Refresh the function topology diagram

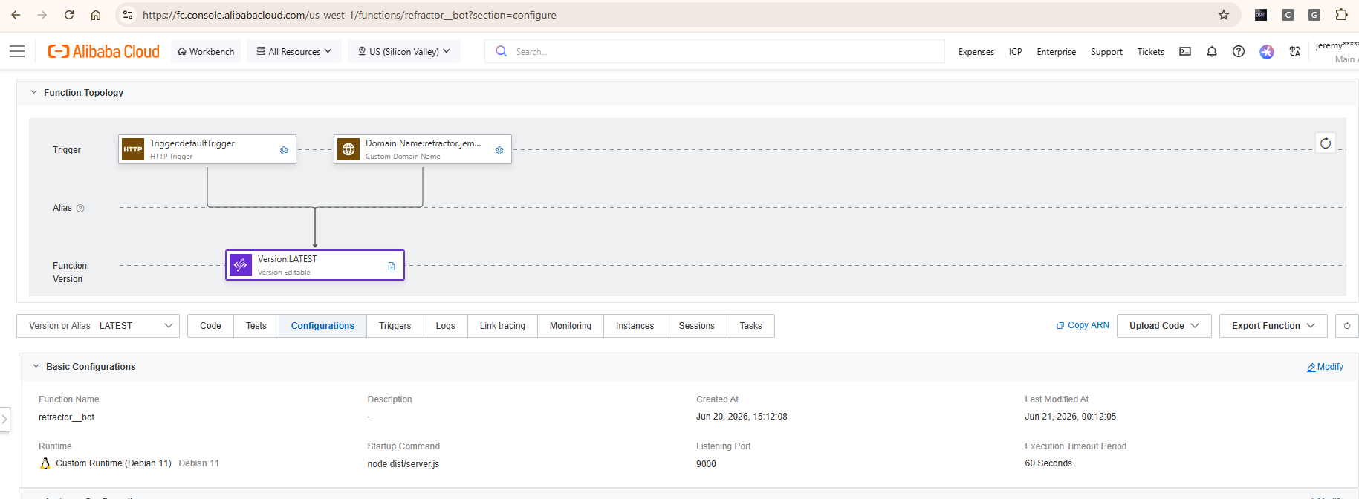tap(1326, 143)
